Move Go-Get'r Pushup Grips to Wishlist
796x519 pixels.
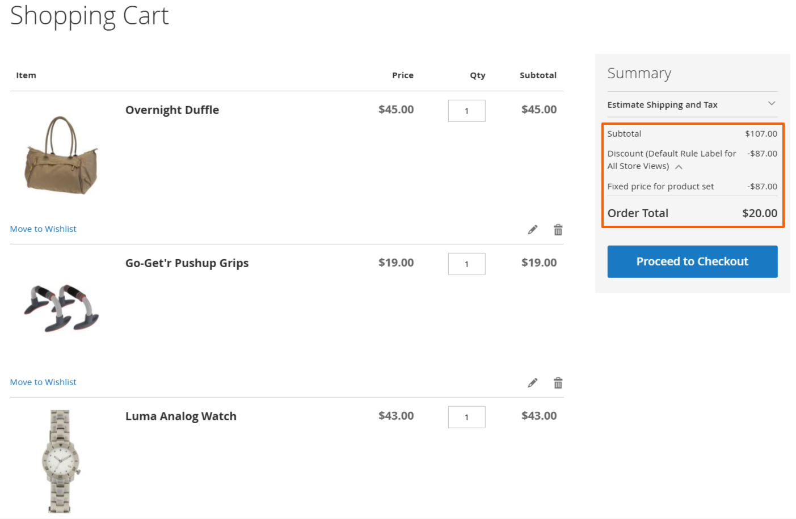tap(43, 382)
